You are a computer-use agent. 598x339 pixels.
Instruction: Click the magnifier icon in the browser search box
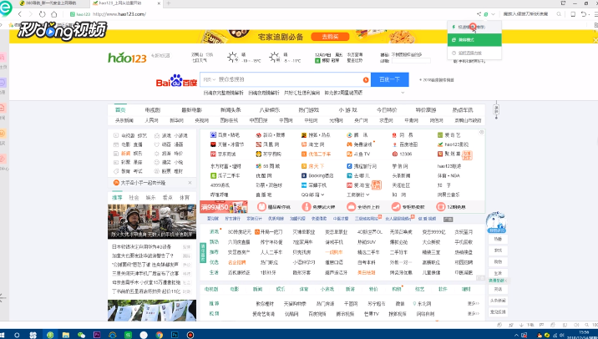559,14
